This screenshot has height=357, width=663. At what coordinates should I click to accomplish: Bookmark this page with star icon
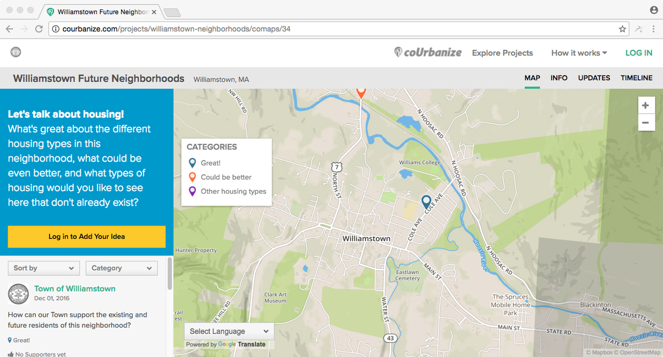[623, 29]
